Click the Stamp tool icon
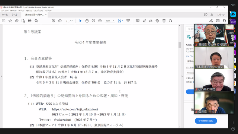 pos(157,21)
